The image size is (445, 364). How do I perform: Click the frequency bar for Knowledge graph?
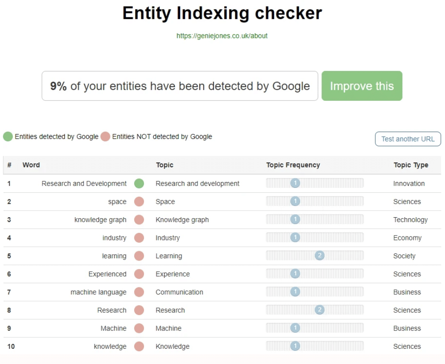point(314,219)
